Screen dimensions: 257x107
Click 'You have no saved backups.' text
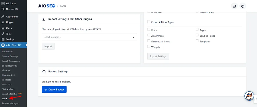point(56,82)
